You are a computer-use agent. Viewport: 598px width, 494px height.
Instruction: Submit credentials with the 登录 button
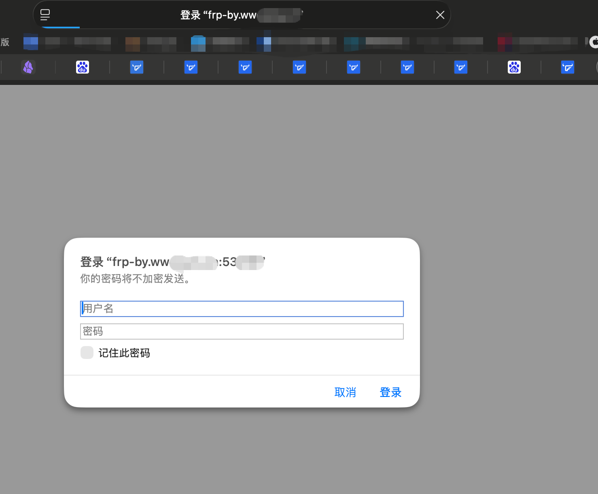pyautogui.click(x=390, y=392)
